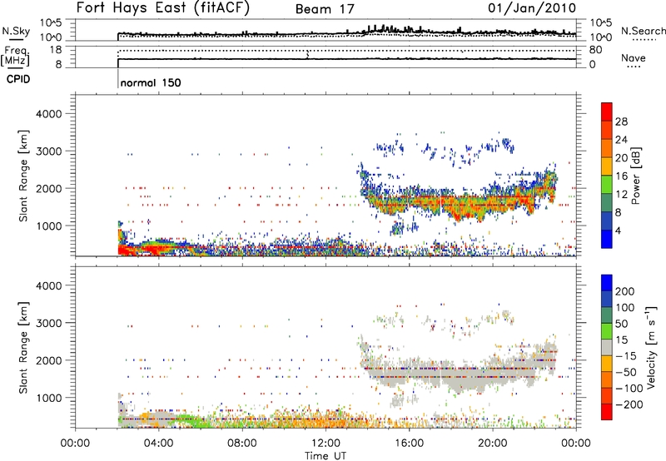
Task: Click the 'Freq. [MHz]' axis label
Action: (15, 57)
